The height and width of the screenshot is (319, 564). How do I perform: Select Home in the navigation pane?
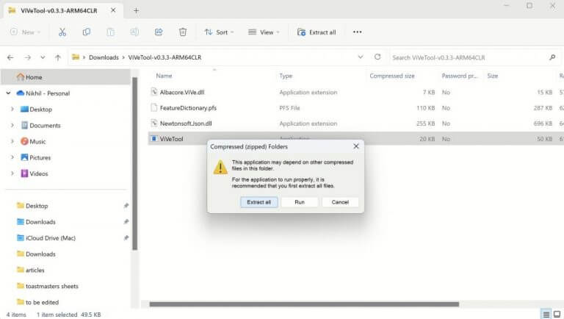[x=66, y=77]
